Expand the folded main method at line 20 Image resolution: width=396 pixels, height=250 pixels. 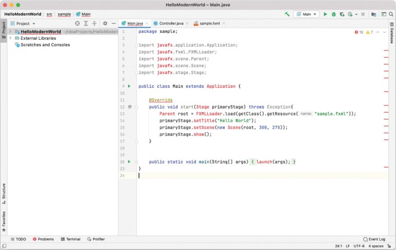(136, 162)
